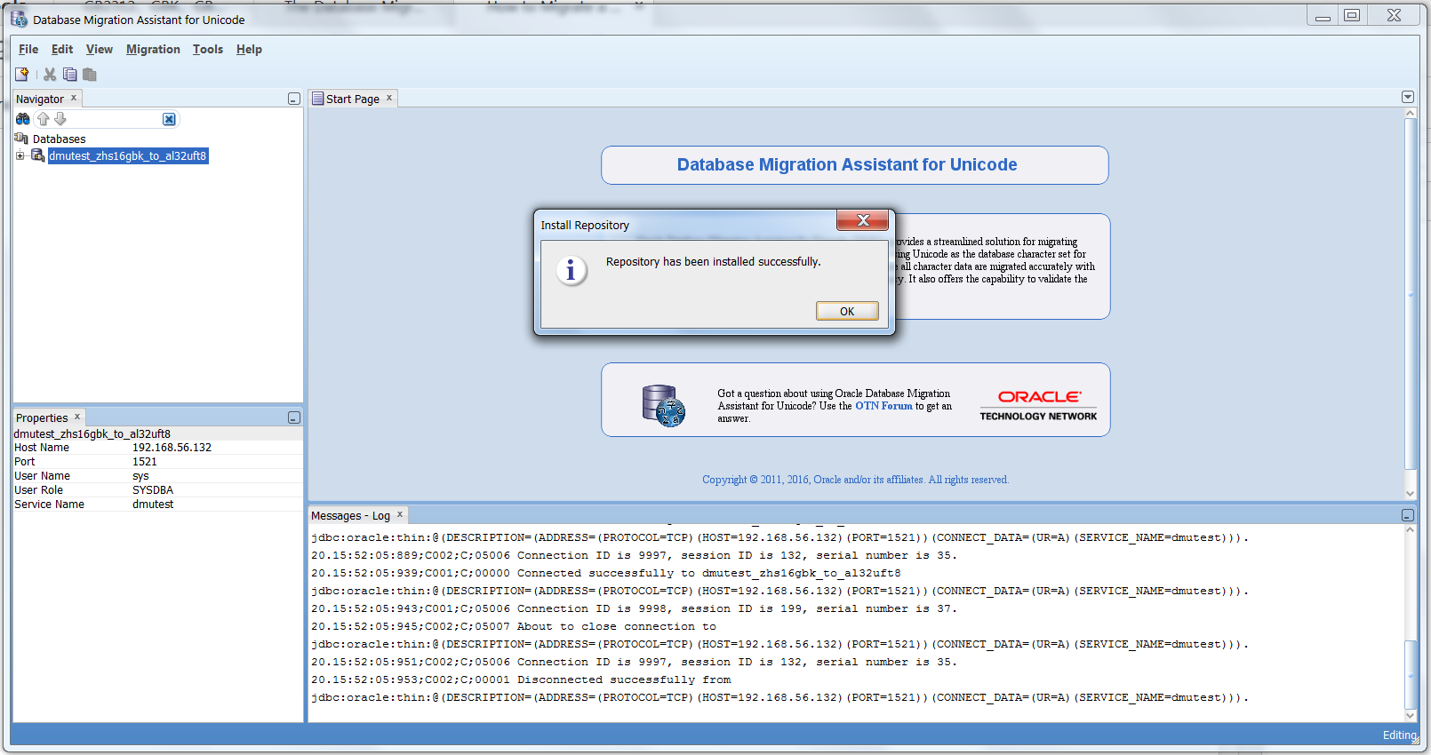Open the View menu
1431x755 pixels.
point(100,50)
